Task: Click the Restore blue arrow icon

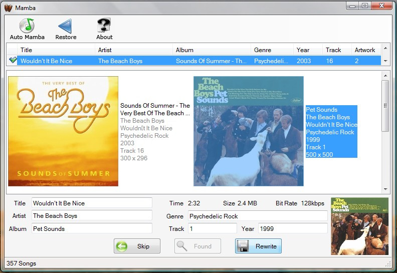Action: pos(66,26)
